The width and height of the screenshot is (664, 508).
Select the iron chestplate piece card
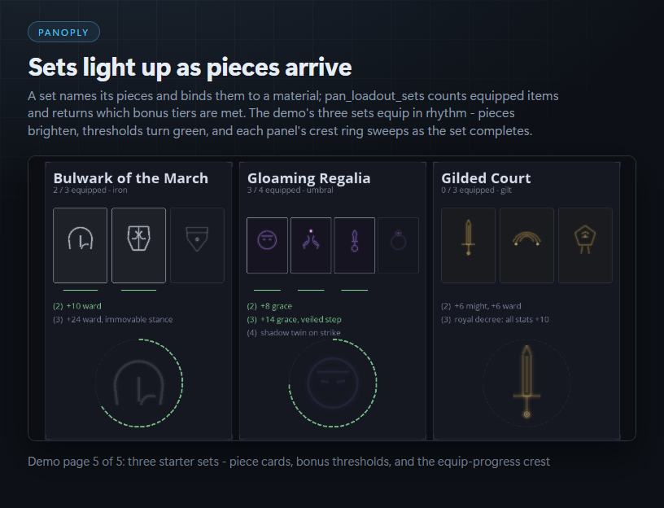pos(138,245)
